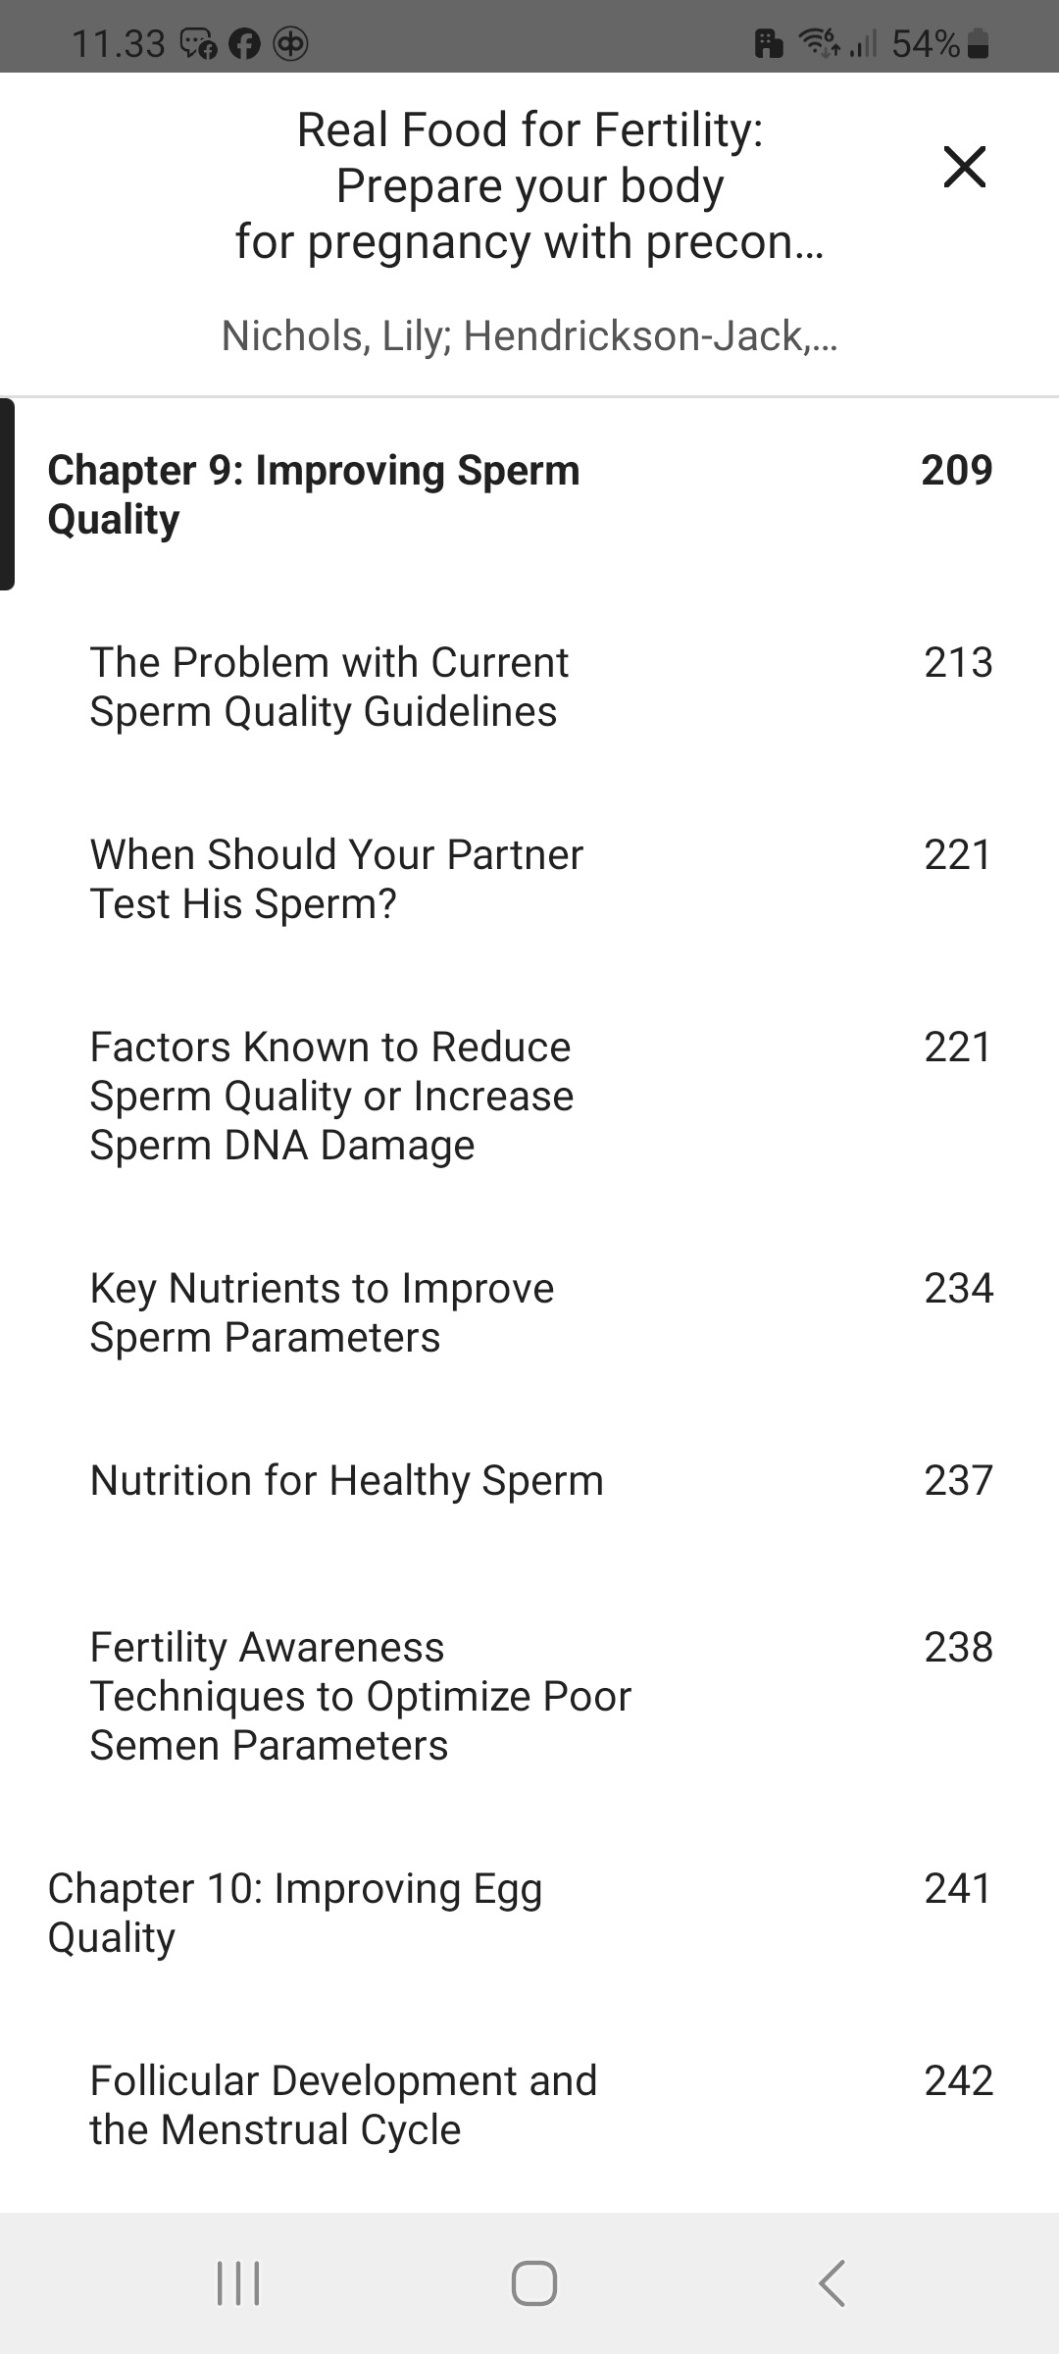This screenshot has width=1059, height=2354.
Task: Jump to Follicular Development and the Menstrual Cycle
Action: [x=343, y=2105]
